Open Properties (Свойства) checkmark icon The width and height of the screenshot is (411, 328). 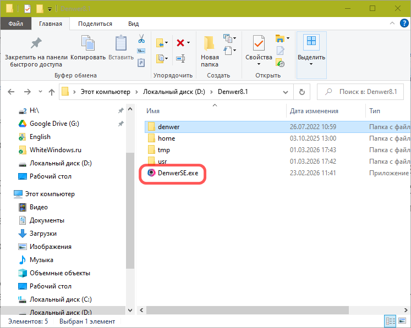(x=259, y=44)
